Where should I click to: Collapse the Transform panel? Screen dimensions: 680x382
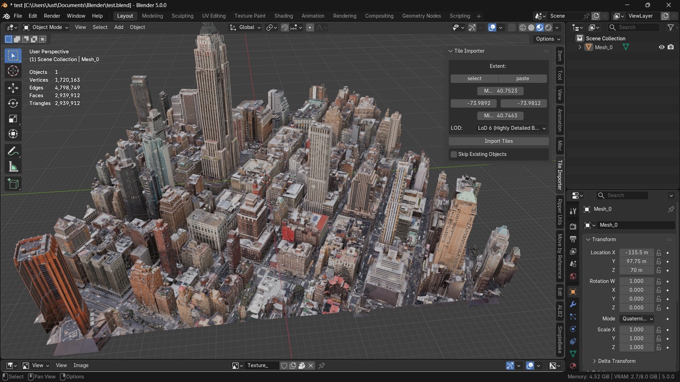(601, 239)
